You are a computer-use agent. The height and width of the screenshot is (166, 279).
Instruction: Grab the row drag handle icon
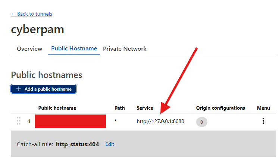coord(19,121)
